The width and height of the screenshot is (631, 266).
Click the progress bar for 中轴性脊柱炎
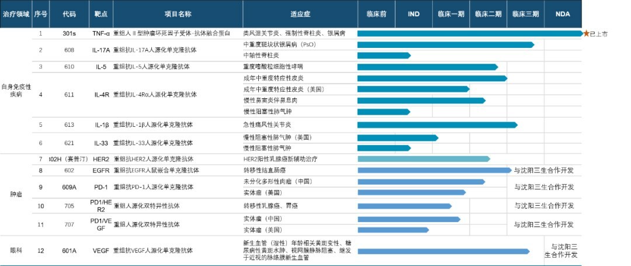pos(383,56)
